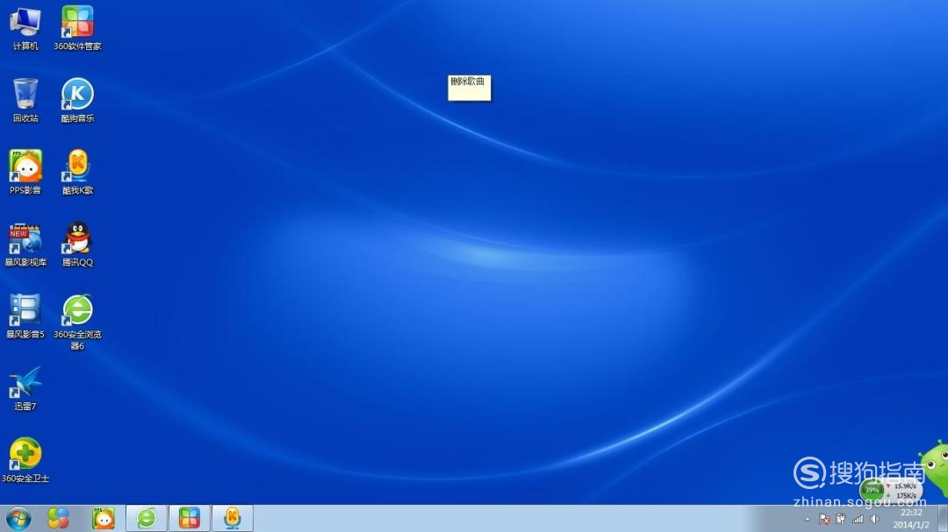Click the red-X flag tray icon
Screen dimensions: 948x532
[x=824, y=520]
